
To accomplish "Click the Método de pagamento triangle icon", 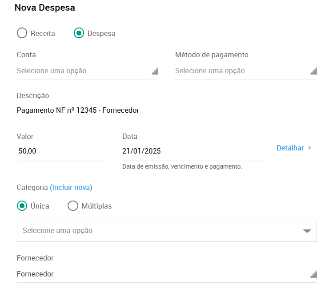I will [x=314, y=71].
